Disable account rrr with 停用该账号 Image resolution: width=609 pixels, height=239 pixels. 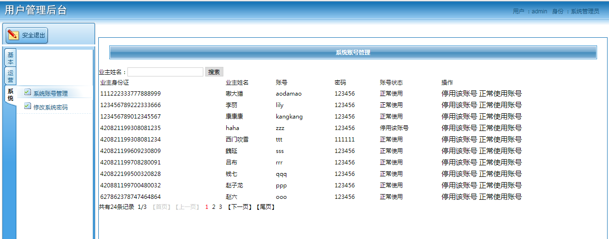click(459, 162)
